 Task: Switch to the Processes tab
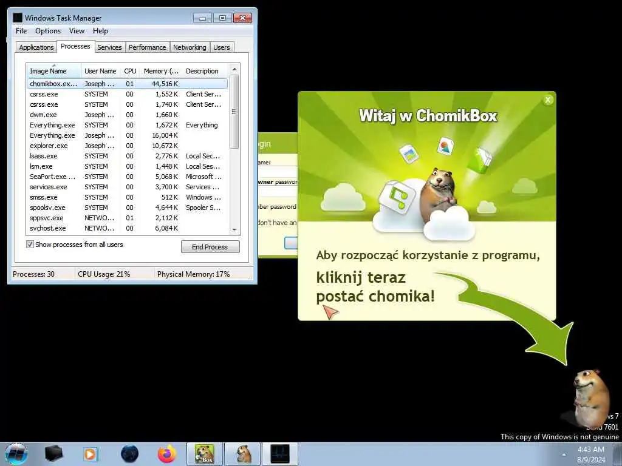tap(75, 46)
